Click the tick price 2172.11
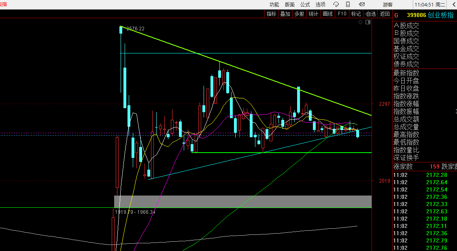The width and height of the screenshot is (457, 251). tap(437, 226)
